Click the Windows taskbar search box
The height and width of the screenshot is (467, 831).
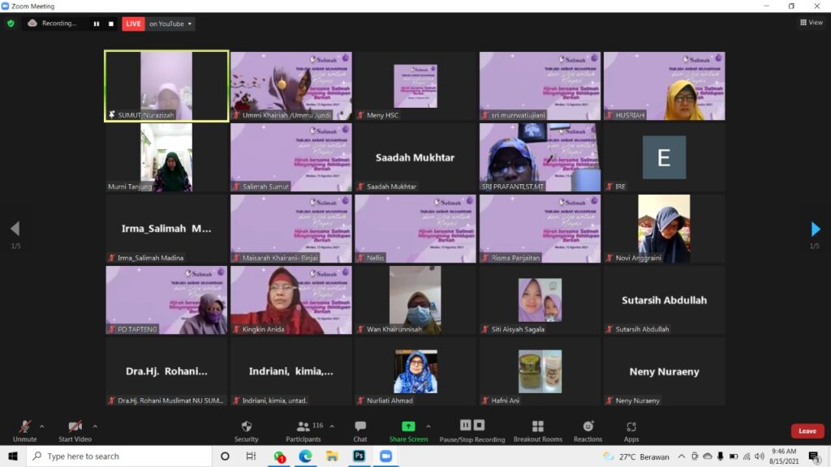point(122,456)
